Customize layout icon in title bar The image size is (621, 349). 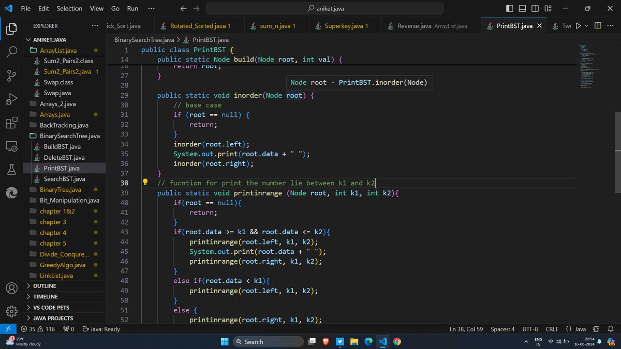coord(549,8)
